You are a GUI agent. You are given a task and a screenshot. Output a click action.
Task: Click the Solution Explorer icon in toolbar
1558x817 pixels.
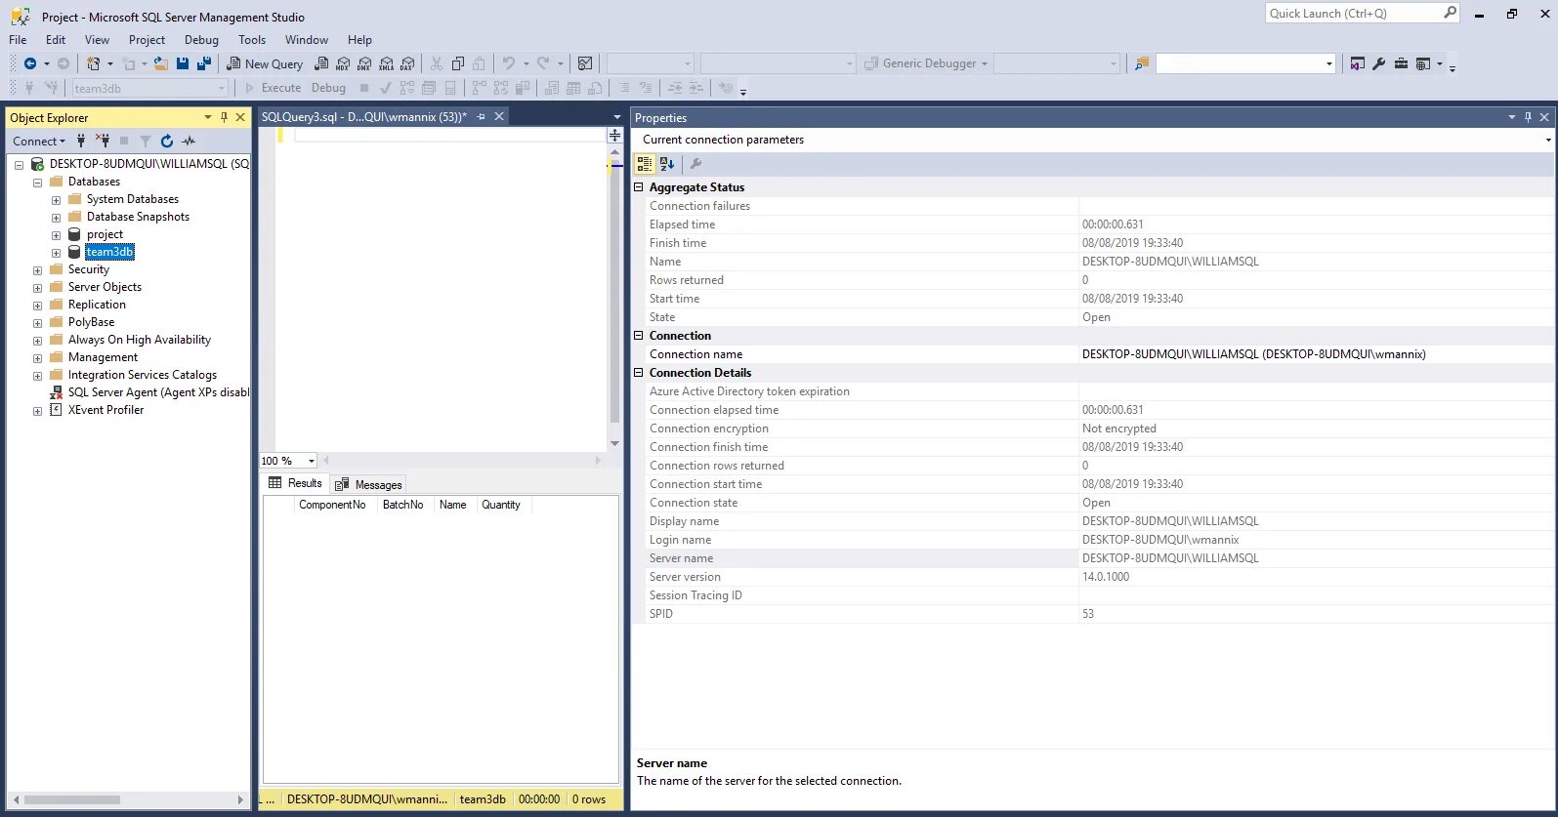pyautogui.click(x=1358, y=63)
